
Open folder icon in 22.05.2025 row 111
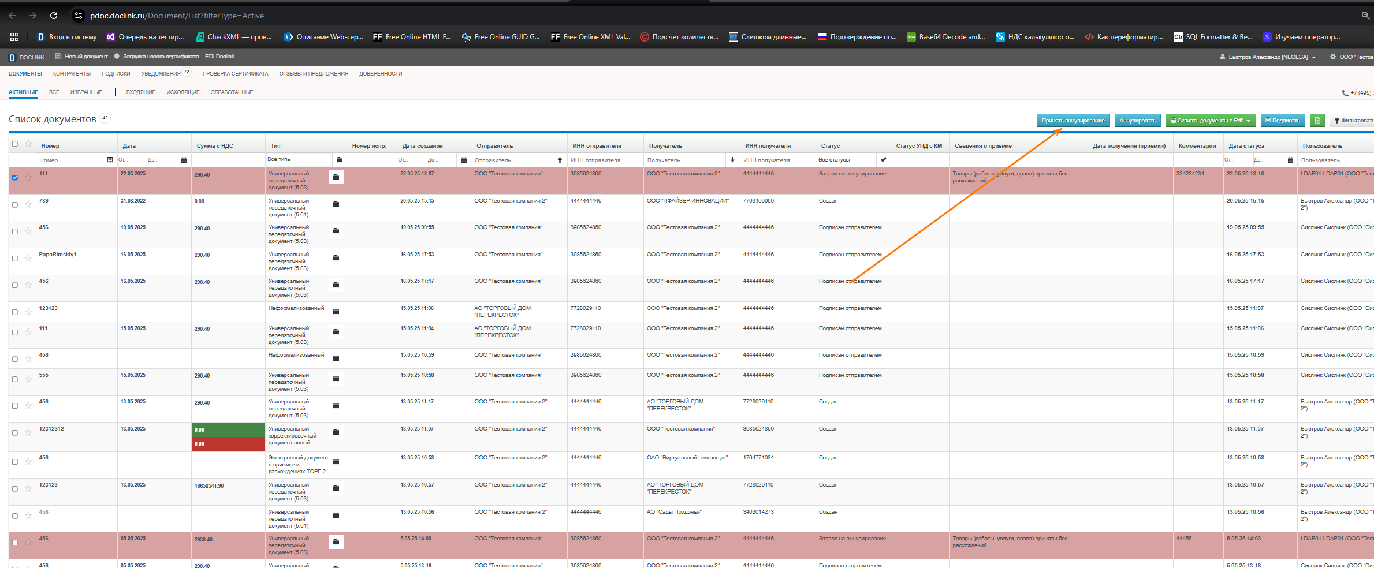pos(336,177)
